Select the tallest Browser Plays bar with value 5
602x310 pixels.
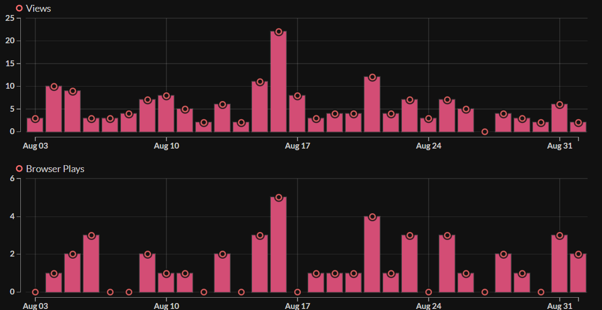click(279, 245)
